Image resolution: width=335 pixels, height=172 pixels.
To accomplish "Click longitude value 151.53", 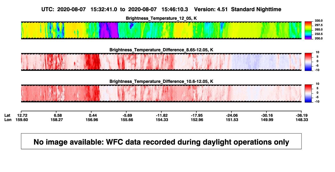I will 232,120.
